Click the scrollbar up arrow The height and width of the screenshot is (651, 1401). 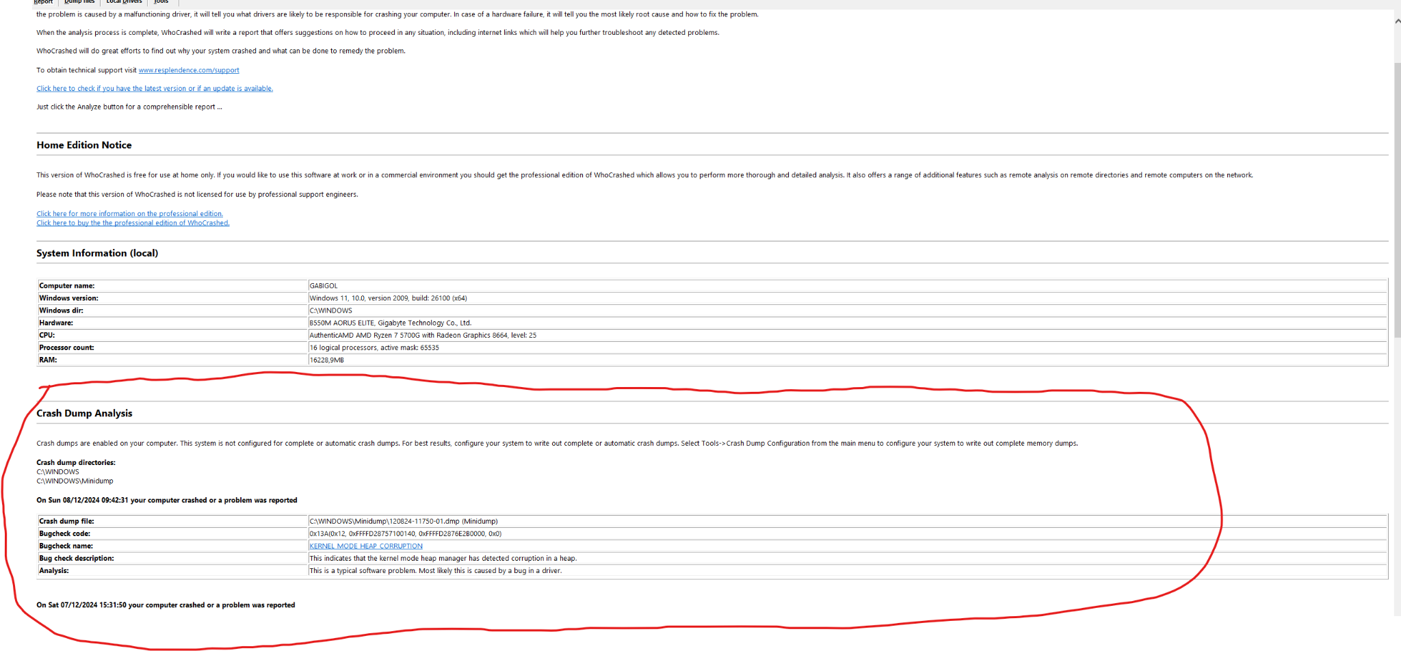(x=1397, y=21)
